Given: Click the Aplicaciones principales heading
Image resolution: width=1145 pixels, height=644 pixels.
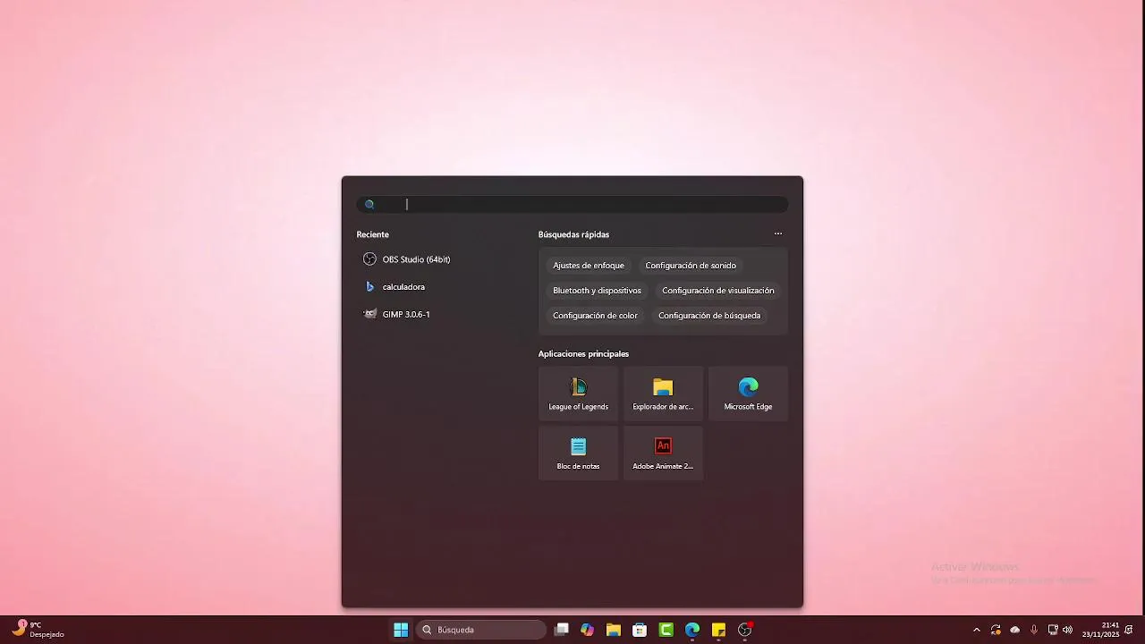Looking at the screenshot, I should [583, 354].
